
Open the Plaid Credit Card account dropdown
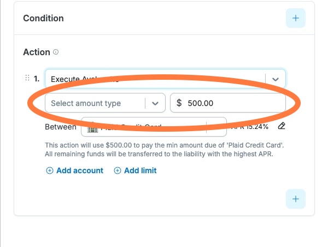154,127
